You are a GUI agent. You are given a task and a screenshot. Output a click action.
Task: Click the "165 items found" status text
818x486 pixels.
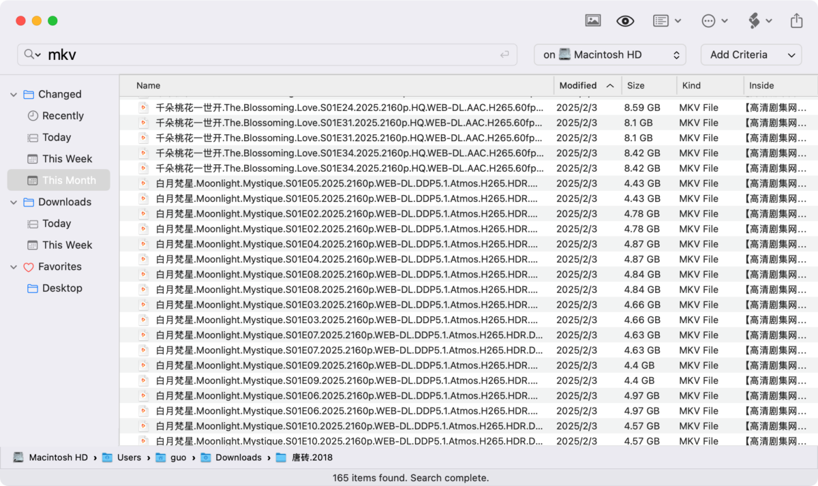pos(411,478)
